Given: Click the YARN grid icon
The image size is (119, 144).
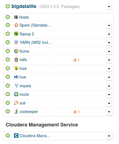Looking at the screenshot, I should click(x=16, y=43).
